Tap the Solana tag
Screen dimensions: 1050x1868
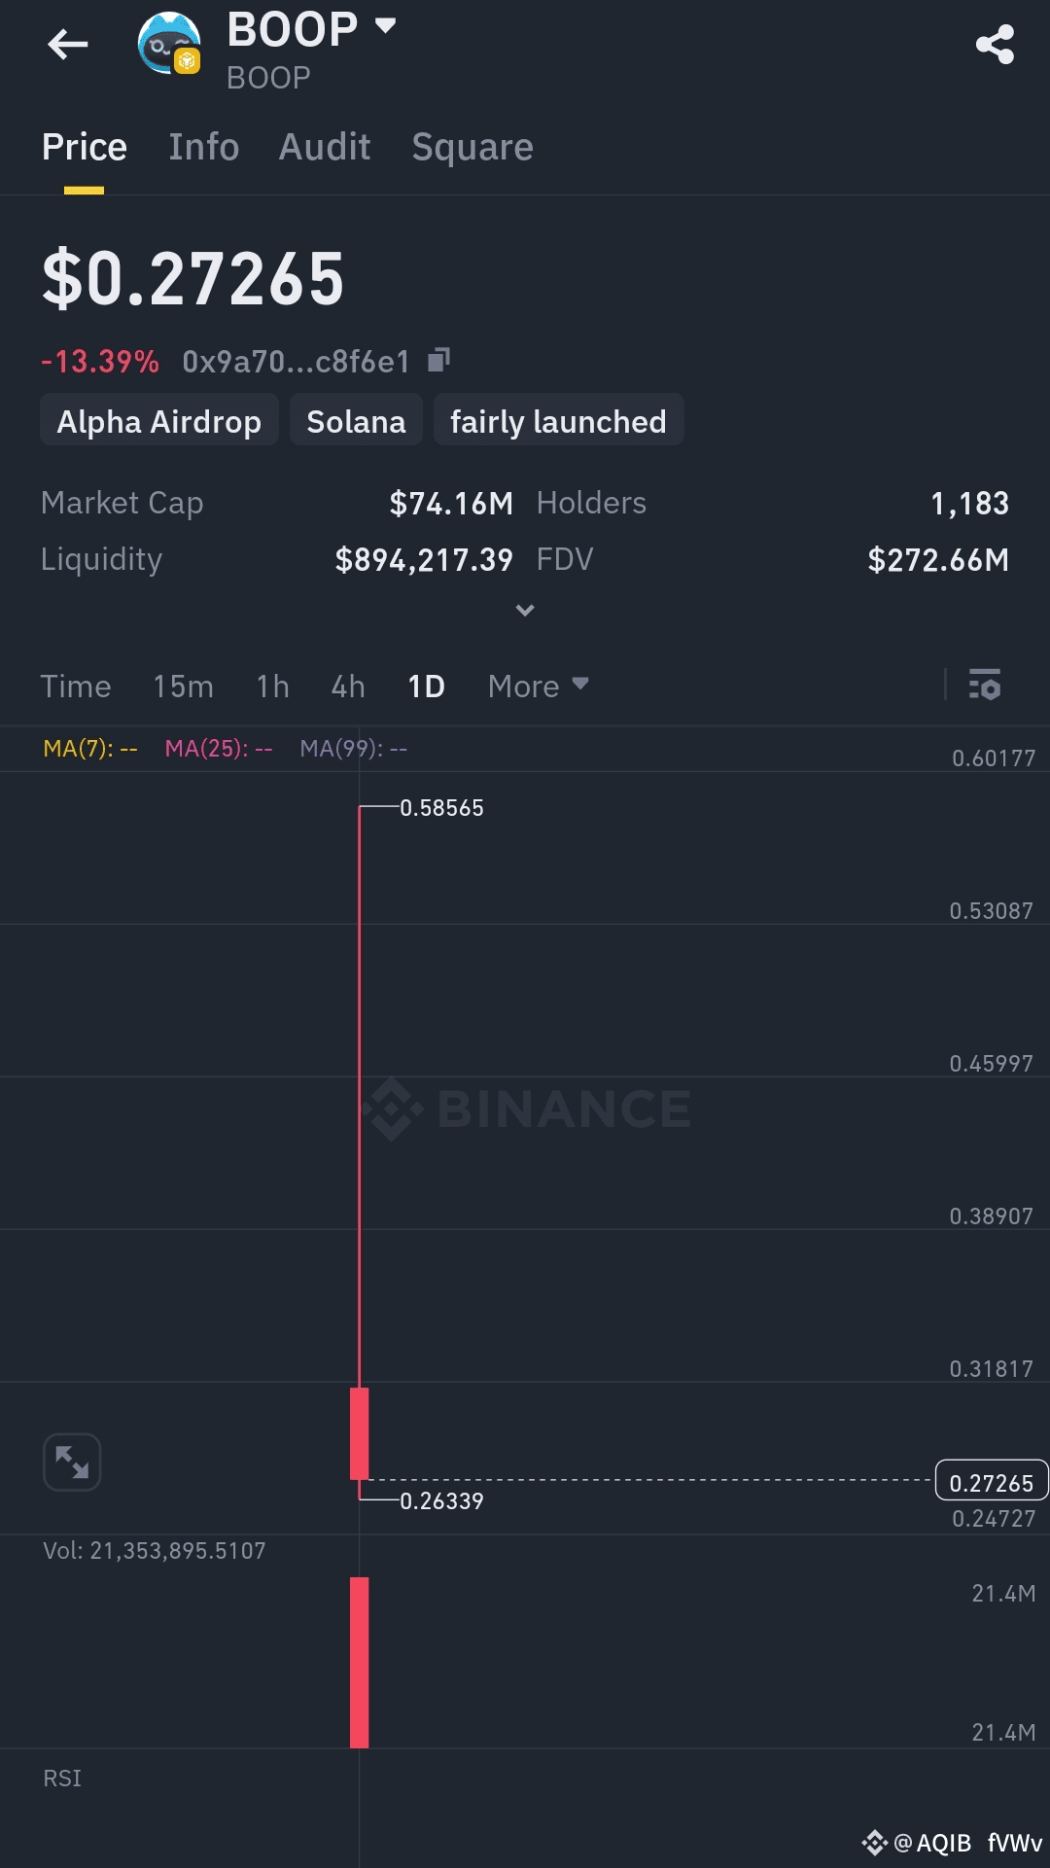(x=356, y=420)
